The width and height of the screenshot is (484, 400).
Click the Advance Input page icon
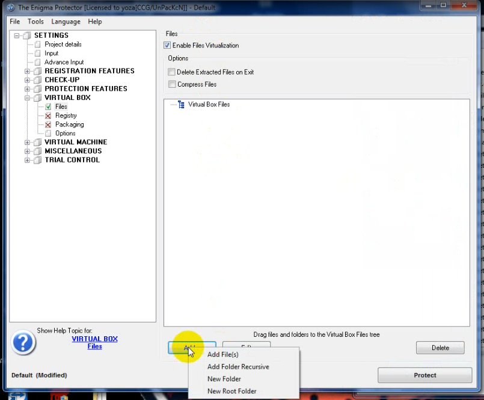click(38, 63)
